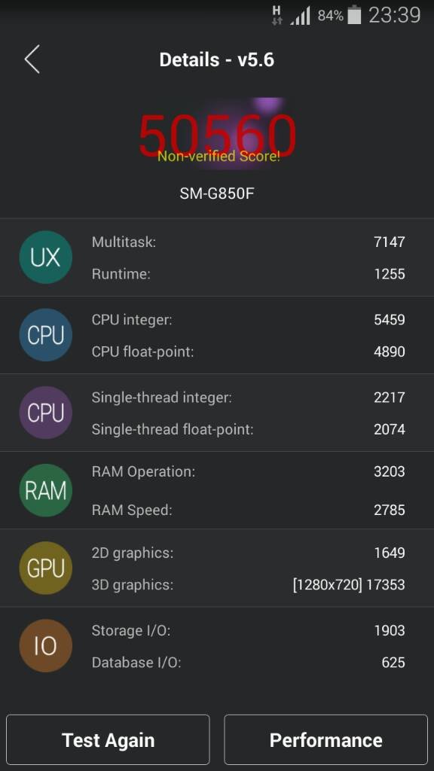Image resolution: width=434 pixels, height=771 pixels.
Task: Tap the SM-G850F device model label
Action: point(217,194)
